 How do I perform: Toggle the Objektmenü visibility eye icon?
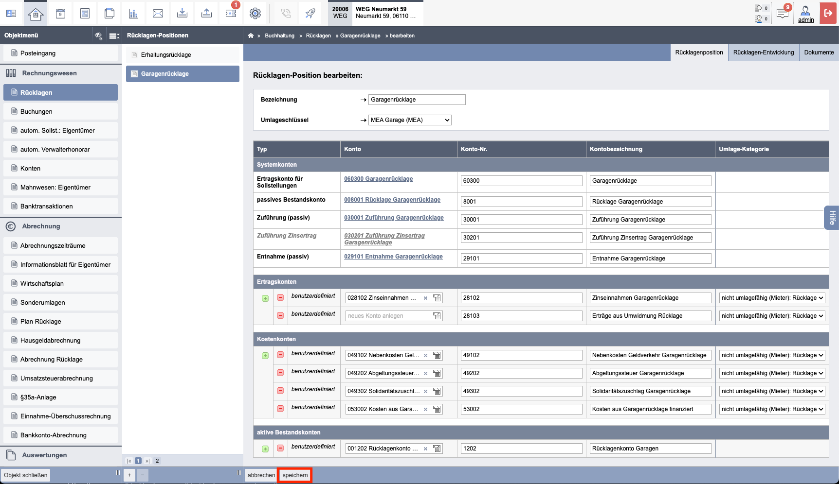[98, 35]
